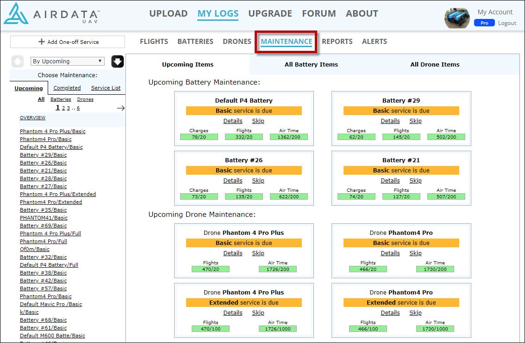Go to next page arrow in sidebar

(120, 108)
